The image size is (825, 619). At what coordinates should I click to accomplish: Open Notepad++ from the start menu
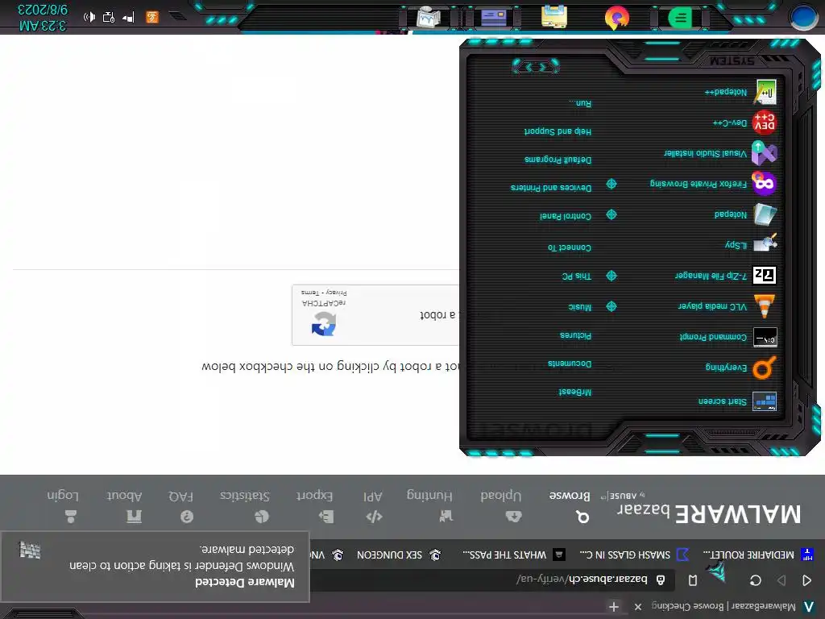click(x=740, y=92)
